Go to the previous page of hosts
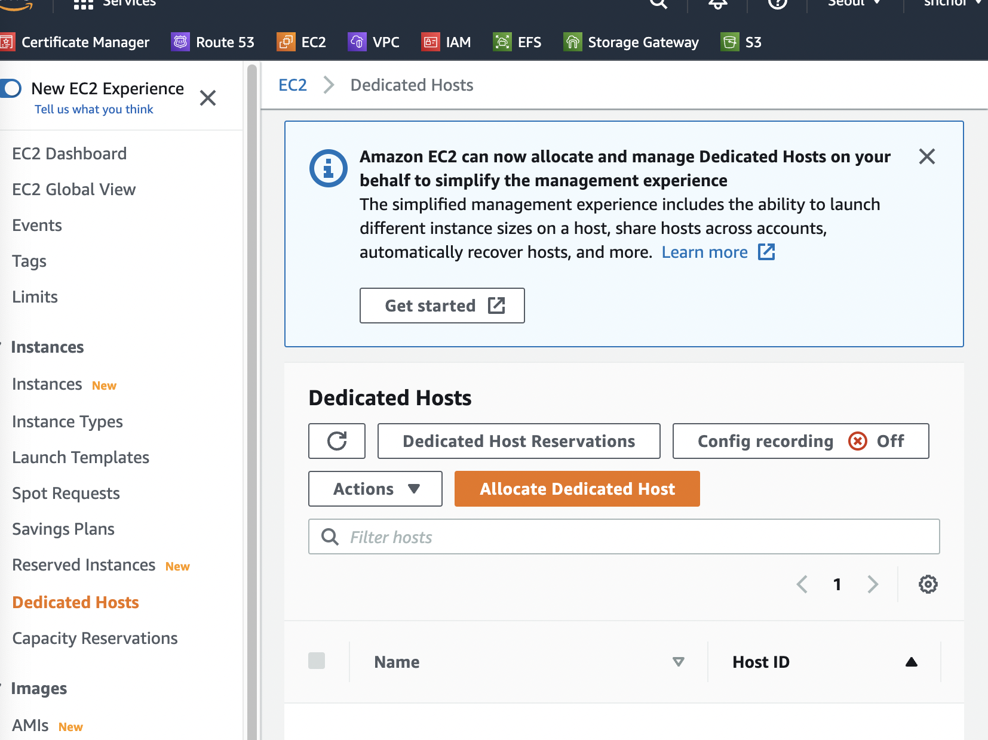Image resolution: width=988 pixels, height=740 pixels. [x=802, y=584]
